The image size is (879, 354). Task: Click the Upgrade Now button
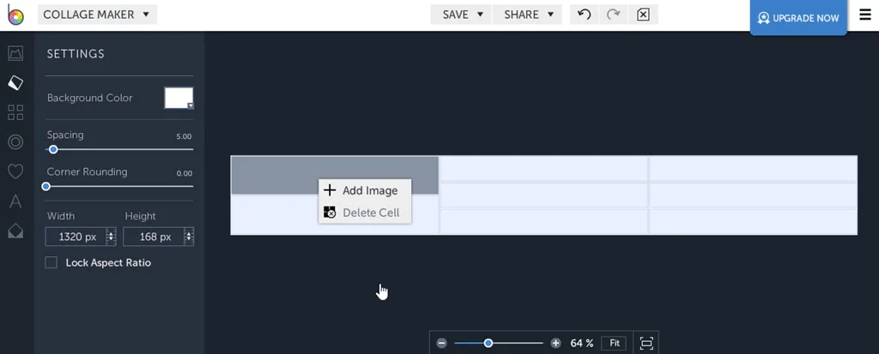tap(798, 18)
